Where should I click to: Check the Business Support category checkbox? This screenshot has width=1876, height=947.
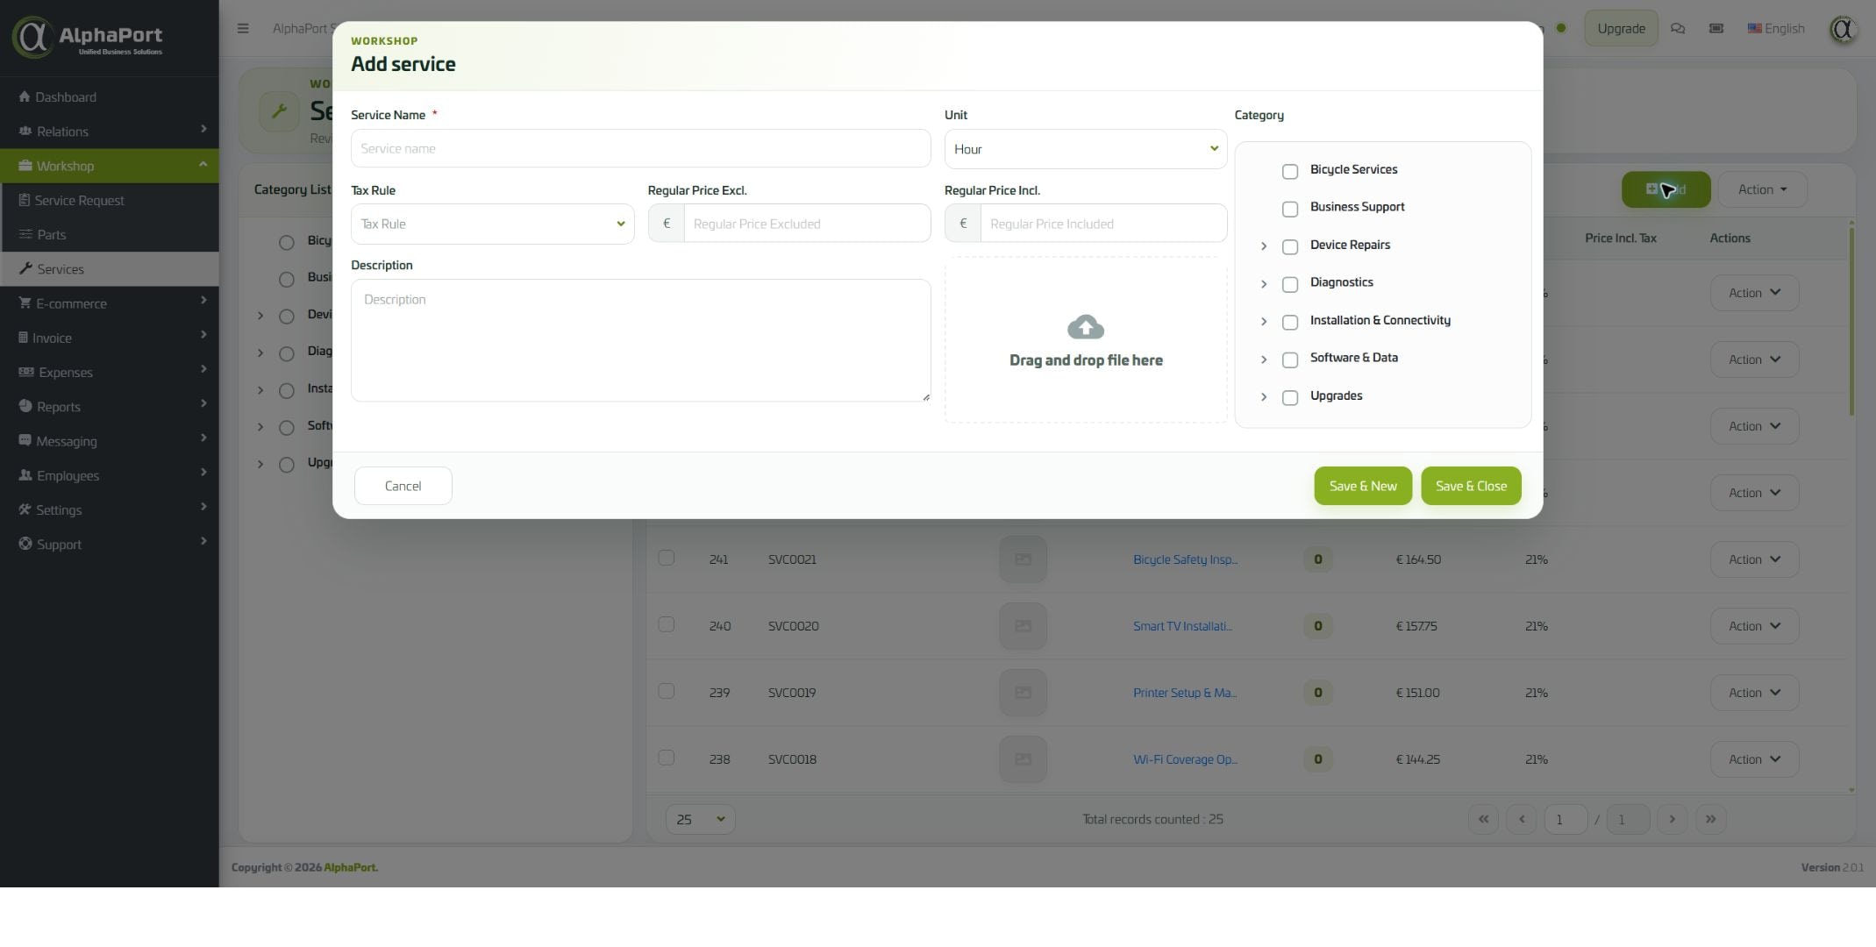(1290, 209)
